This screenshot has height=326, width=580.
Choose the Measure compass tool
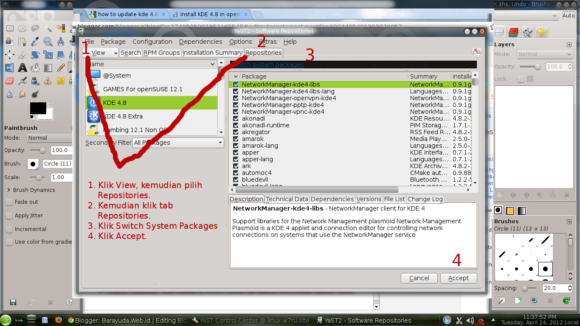(61, 42)
